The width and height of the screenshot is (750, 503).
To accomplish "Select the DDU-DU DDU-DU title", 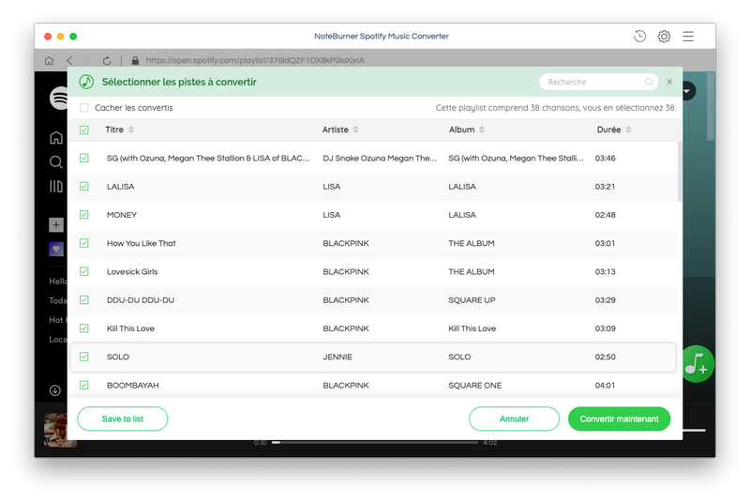I will coord(141,300).
